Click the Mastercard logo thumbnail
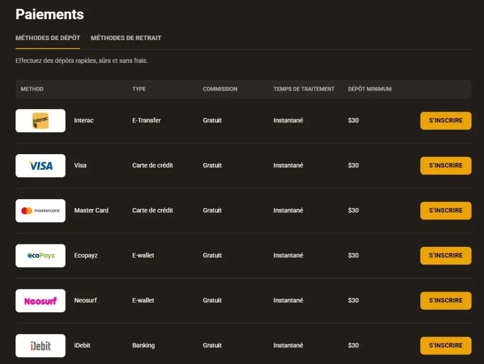The height and width of the screenshot is (364, 484). [x=41, y=210]
